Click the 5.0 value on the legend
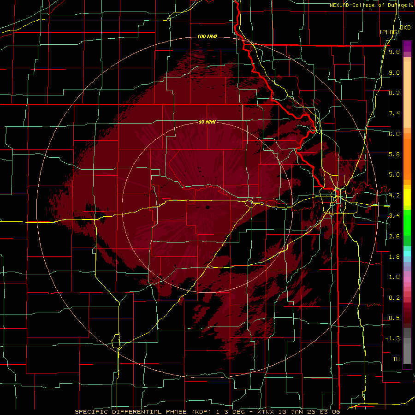Screen dimensions: 415x415 [394, 175]
